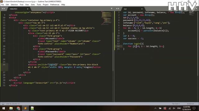Click the 'Line 14, Column 12' status text
Viewport: 199px width, 111px height.
13,104
